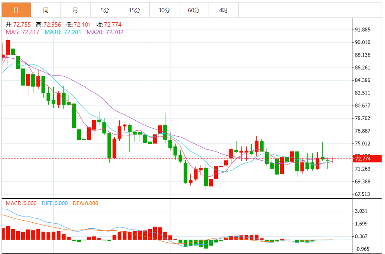The height and width of the screenshot is (254, 385).
Task: Click the 3.031 MACD axis label
Action: (361, 211)
